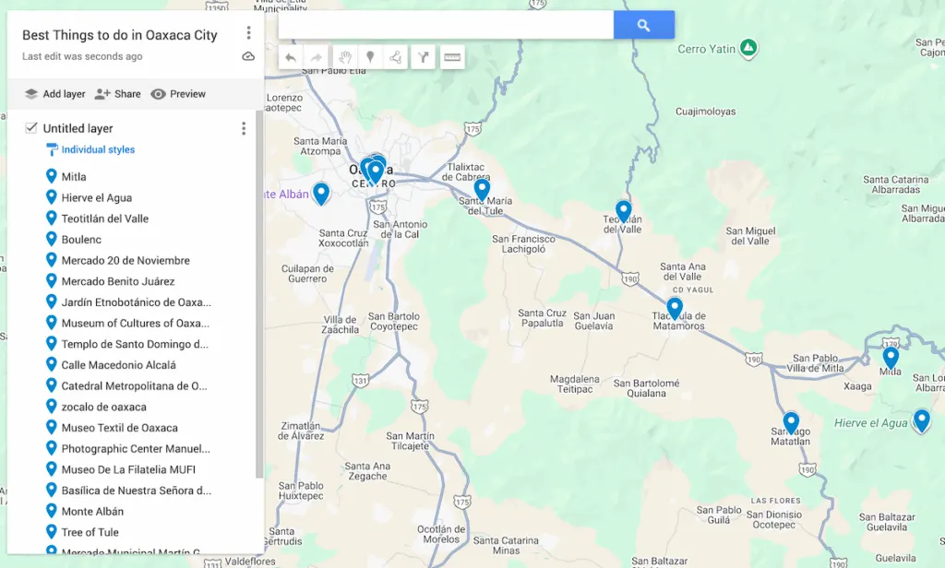Image resolution: width=945 pixels, height=568 pixels.
Task: Select Museo Textil de Oaxaca item
Action: coord(119,428)
